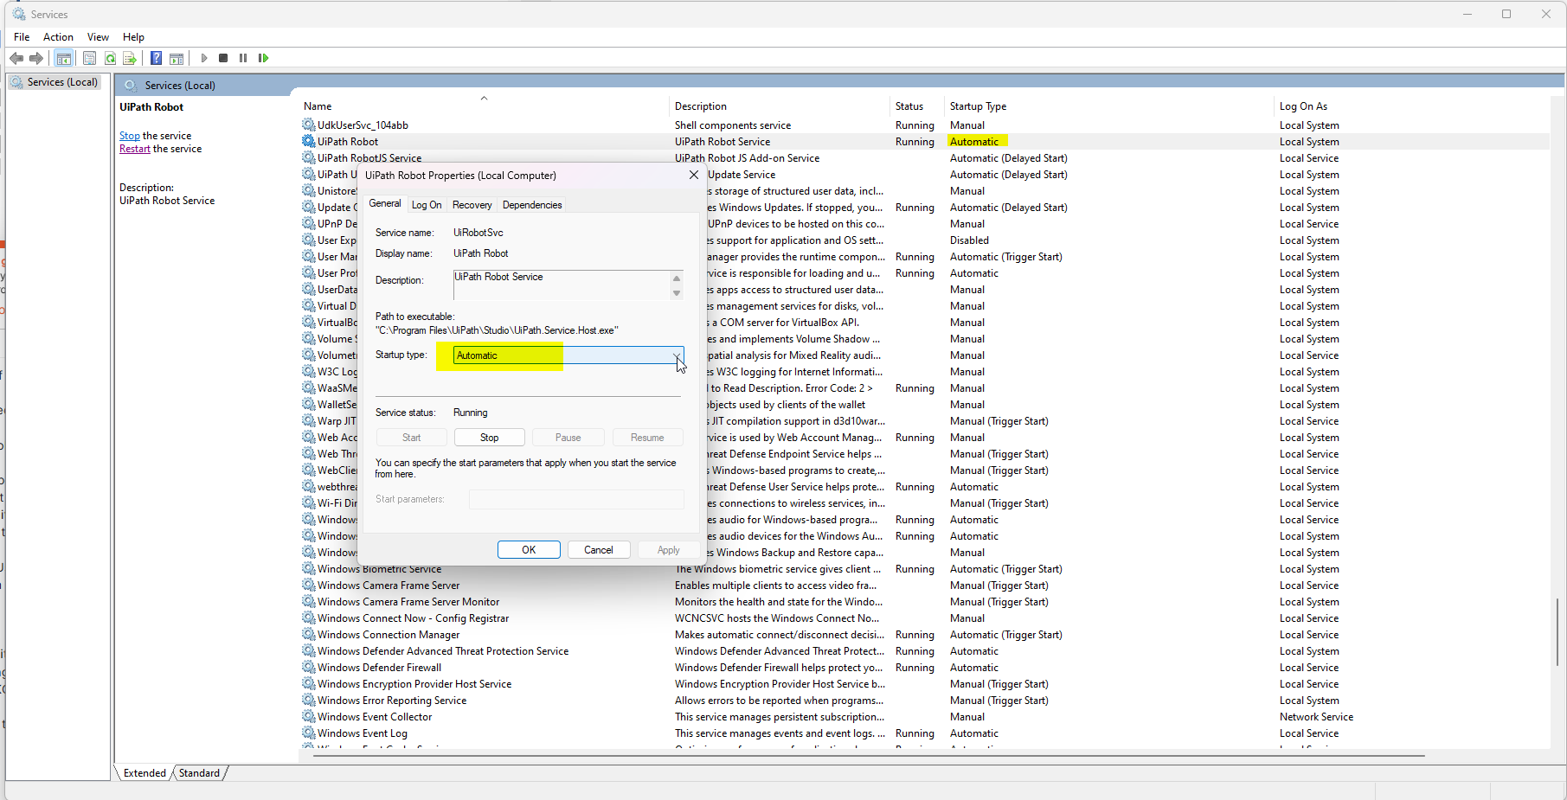Open Properties from the toolbar icon
Screen dimensions: 1567x800
(89, 58)
